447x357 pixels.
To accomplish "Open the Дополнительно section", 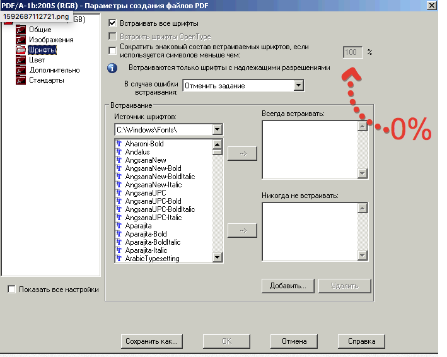I will [54, 70].
